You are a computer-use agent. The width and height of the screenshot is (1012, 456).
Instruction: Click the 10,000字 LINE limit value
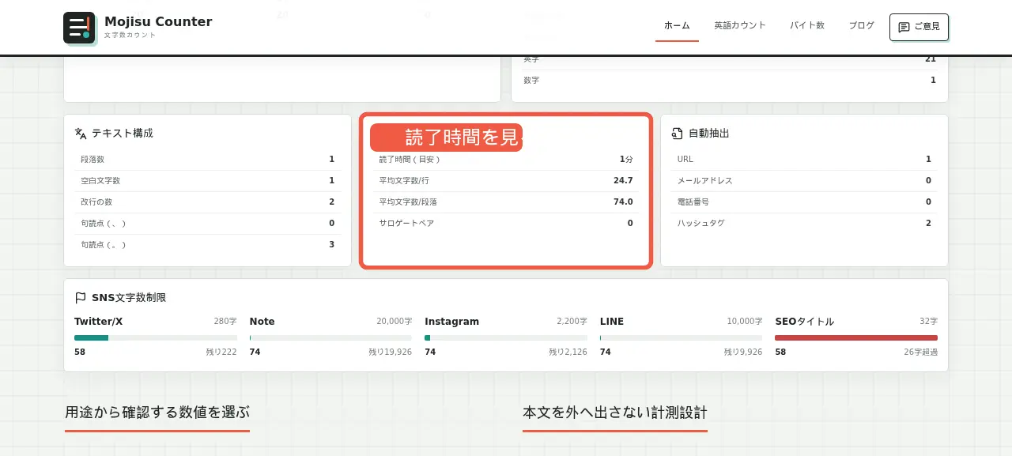click(745, 322)
